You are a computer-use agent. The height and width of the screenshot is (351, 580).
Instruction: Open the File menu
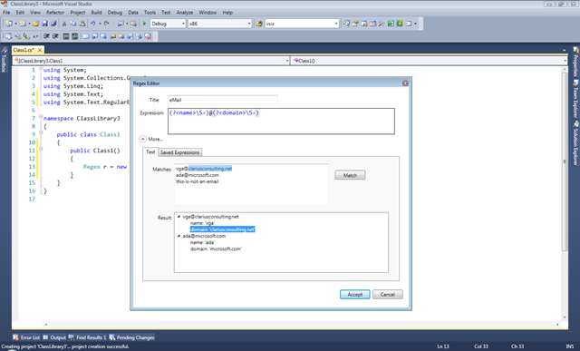(6, 13)
